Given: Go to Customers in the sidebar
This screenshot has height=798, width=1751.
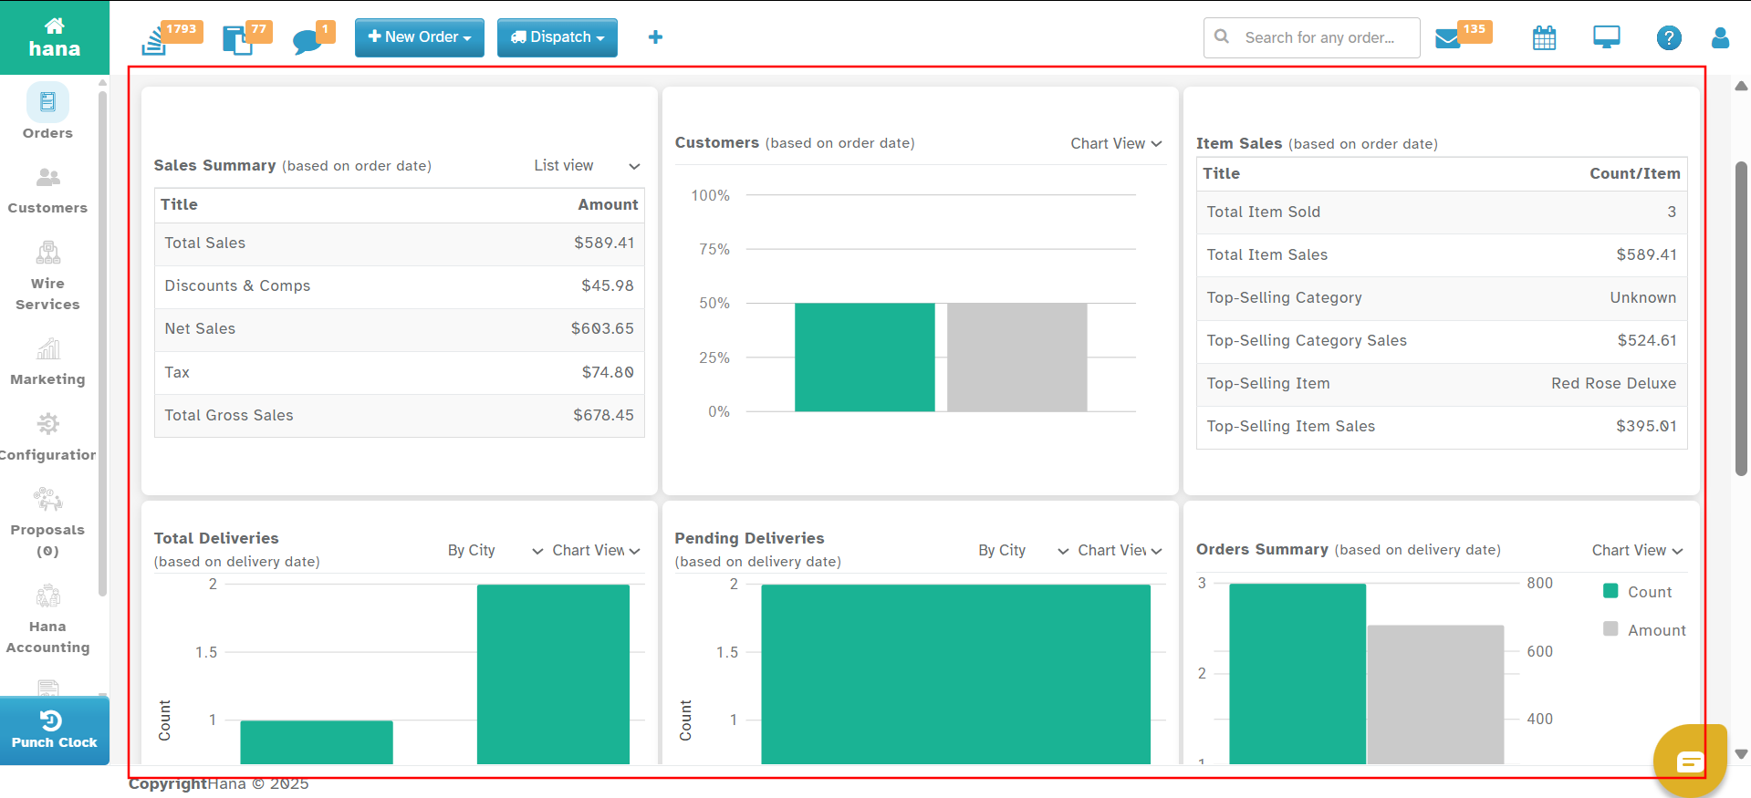Looking at the screenshot, I should click(x=47, y=192).
